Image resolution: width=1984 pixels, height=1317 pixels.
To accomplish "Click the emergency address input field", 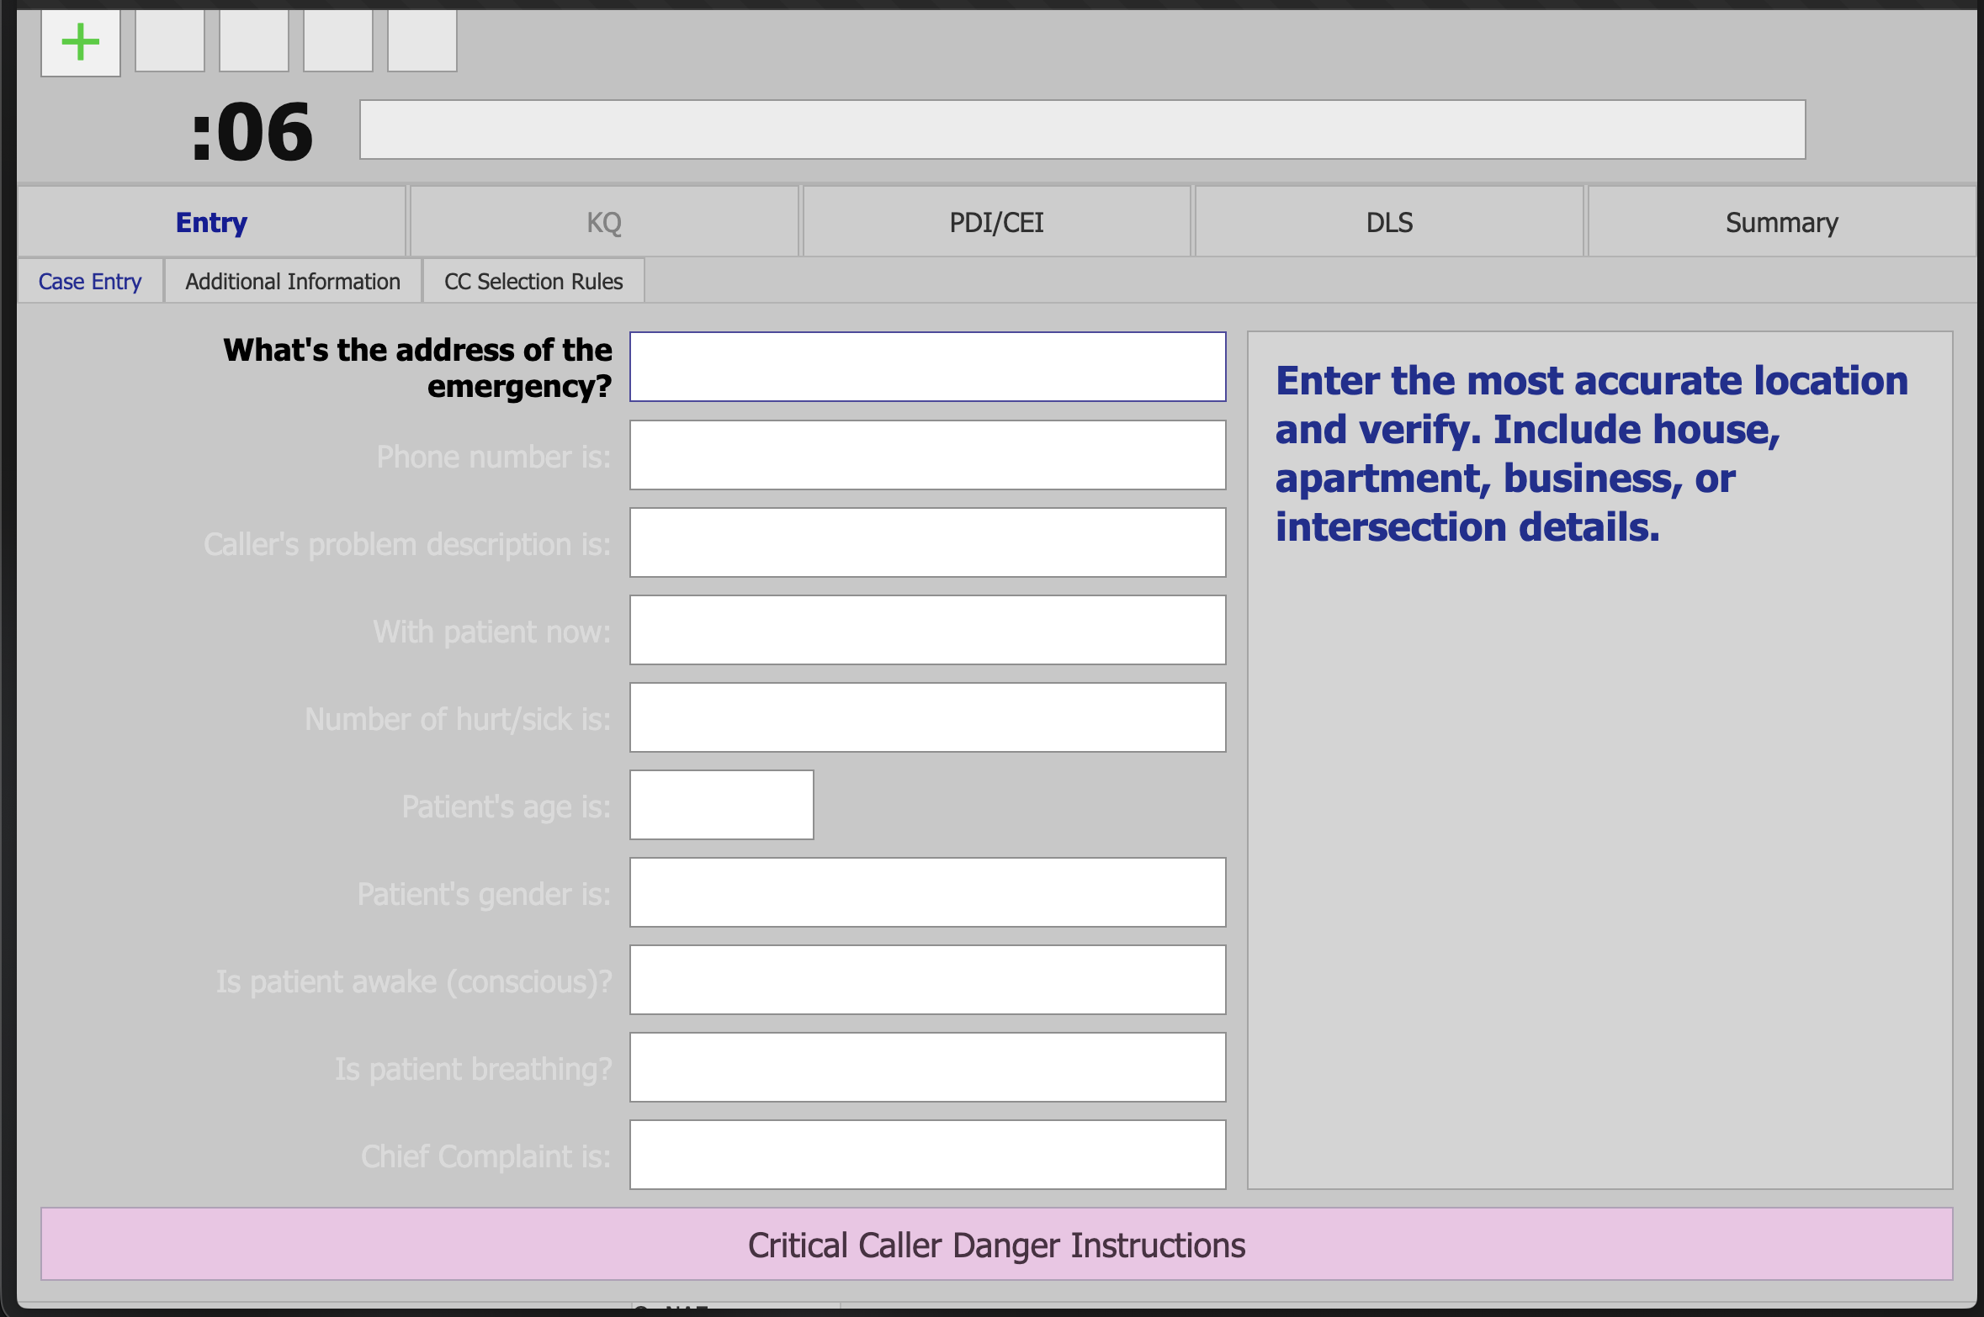I will tap(927, 367).
